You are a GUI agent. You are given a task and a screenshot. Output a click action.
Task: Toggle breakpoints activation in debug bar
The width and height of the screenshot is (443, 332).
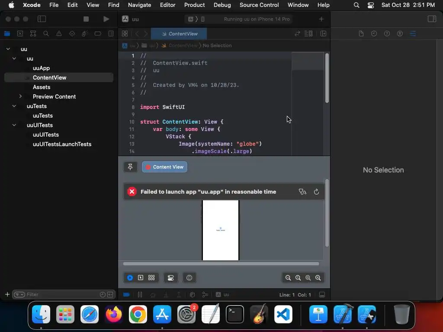click(126, 295)
